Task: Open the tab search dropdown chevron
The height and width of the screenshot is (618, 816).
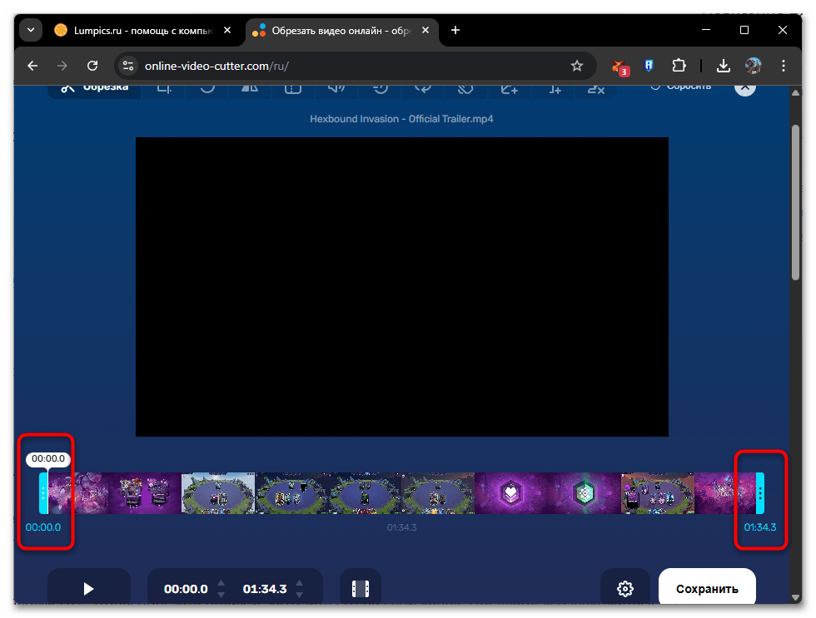Action: tap(31, 30)
